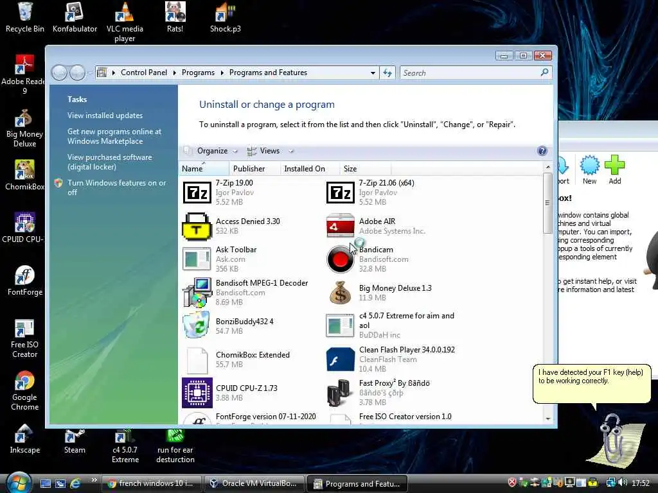Select the 7-Zip 21.06 (x64) icon

pos(341,193)
